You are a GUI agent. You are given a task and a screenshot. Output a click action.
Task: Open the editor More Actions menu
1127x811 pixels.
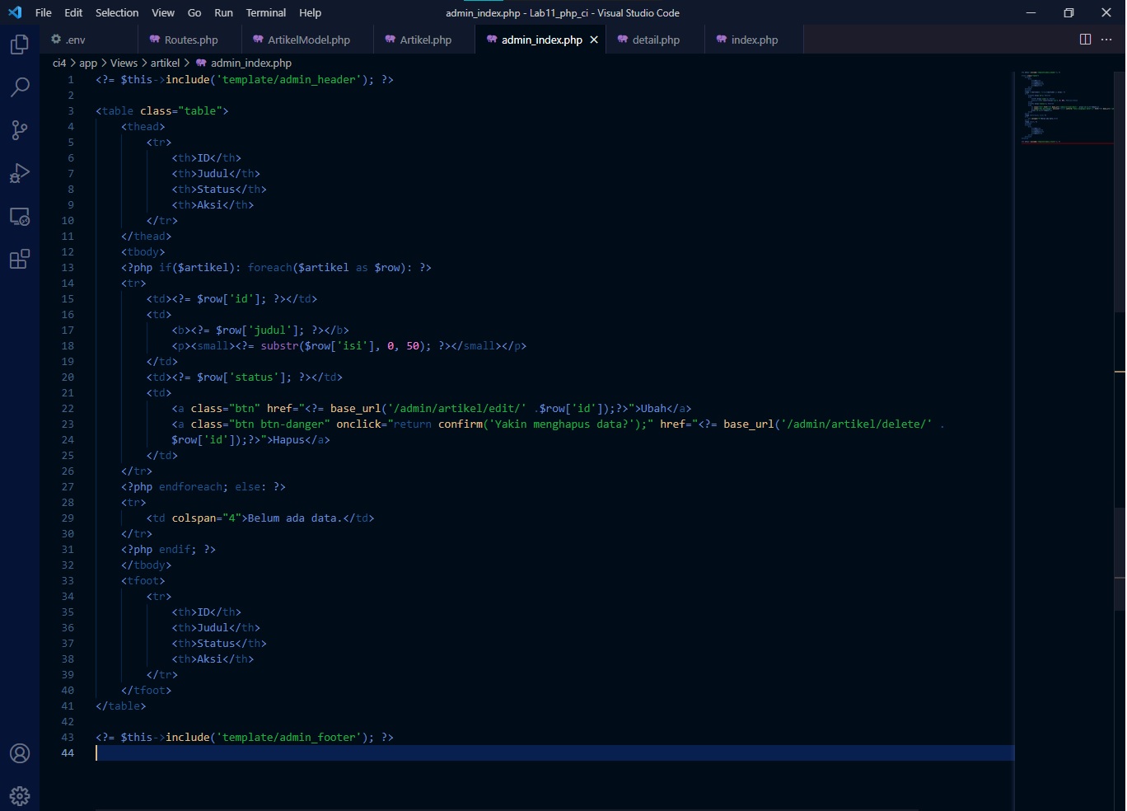pyautogui.click(x=1107, y=39)
